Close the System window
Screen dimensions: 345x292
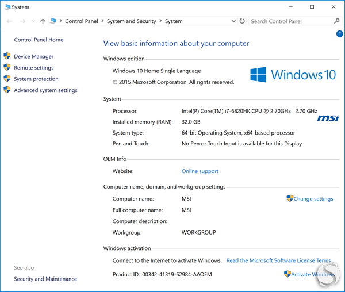pos(333,7)
